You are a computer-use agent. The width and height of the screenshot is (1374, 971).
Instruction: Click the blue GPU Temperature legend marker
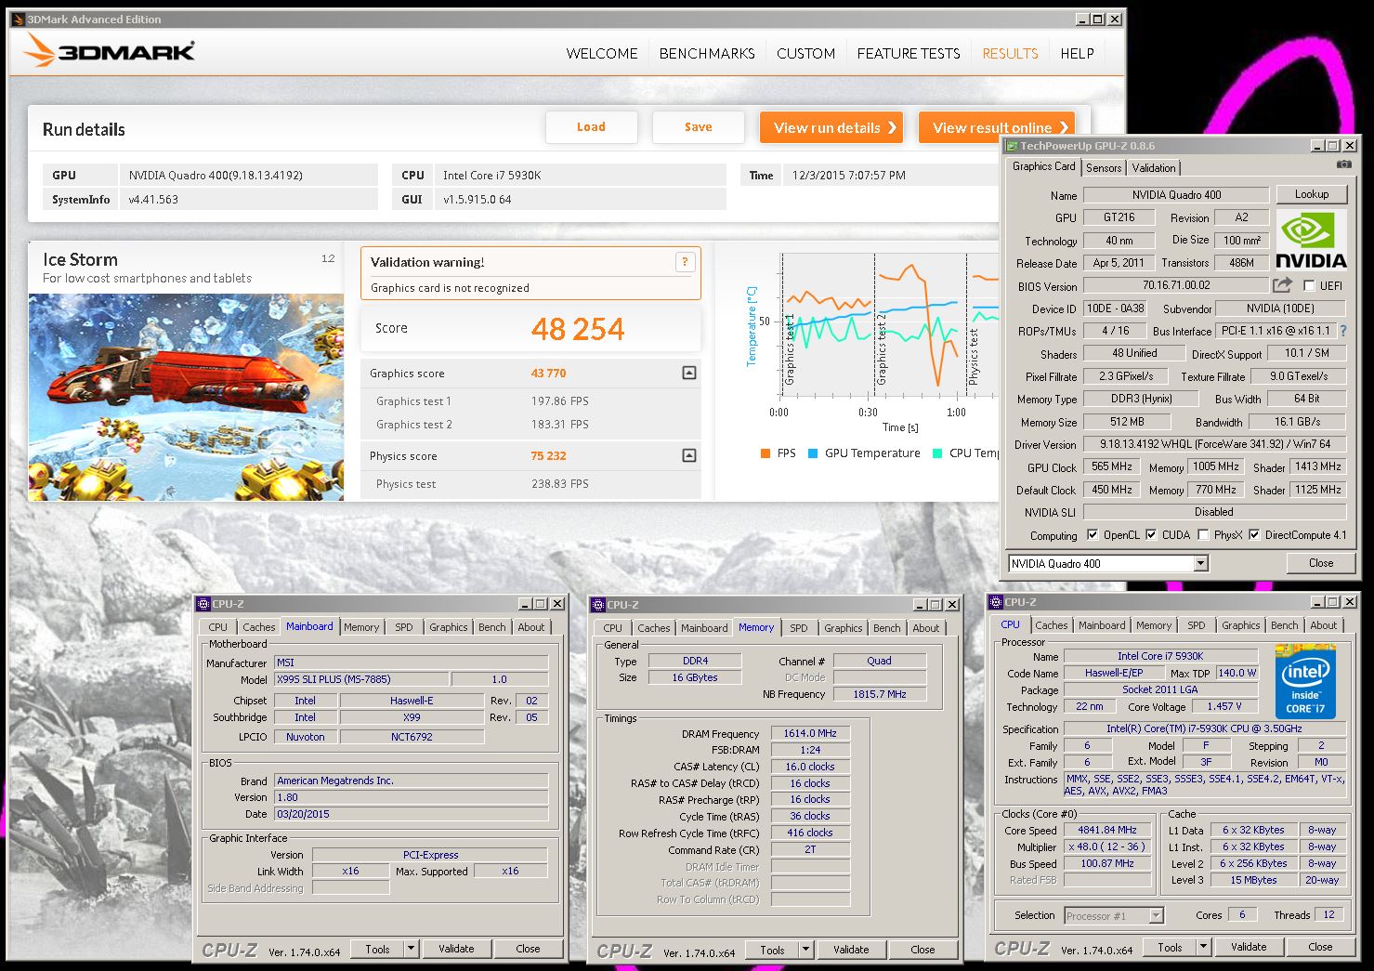tap(813, 453)
